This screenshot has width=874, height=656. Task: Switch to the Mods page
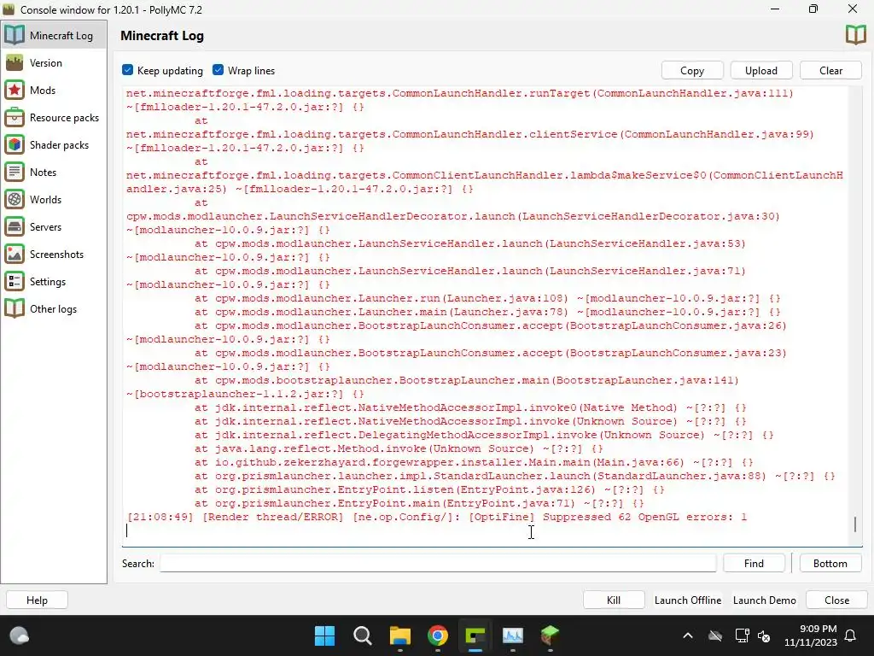tap(54, 91)
